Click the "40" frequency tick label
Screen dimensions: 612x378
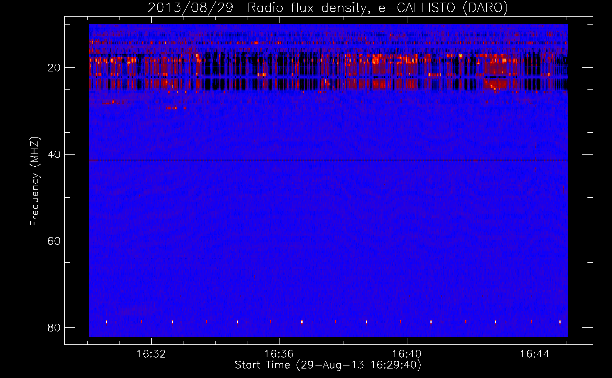[x=54, y=155]
